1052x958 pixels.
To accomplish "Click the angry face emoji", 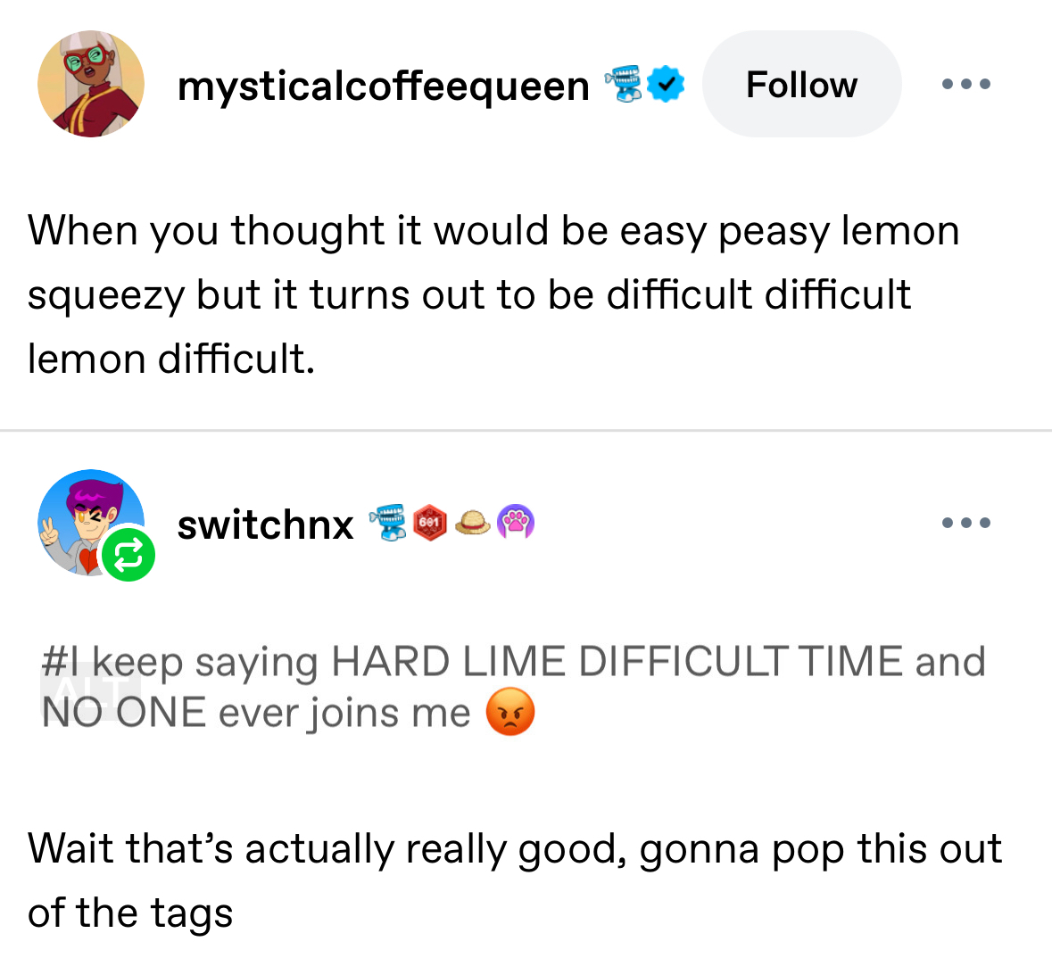I will tap(509, 713).
